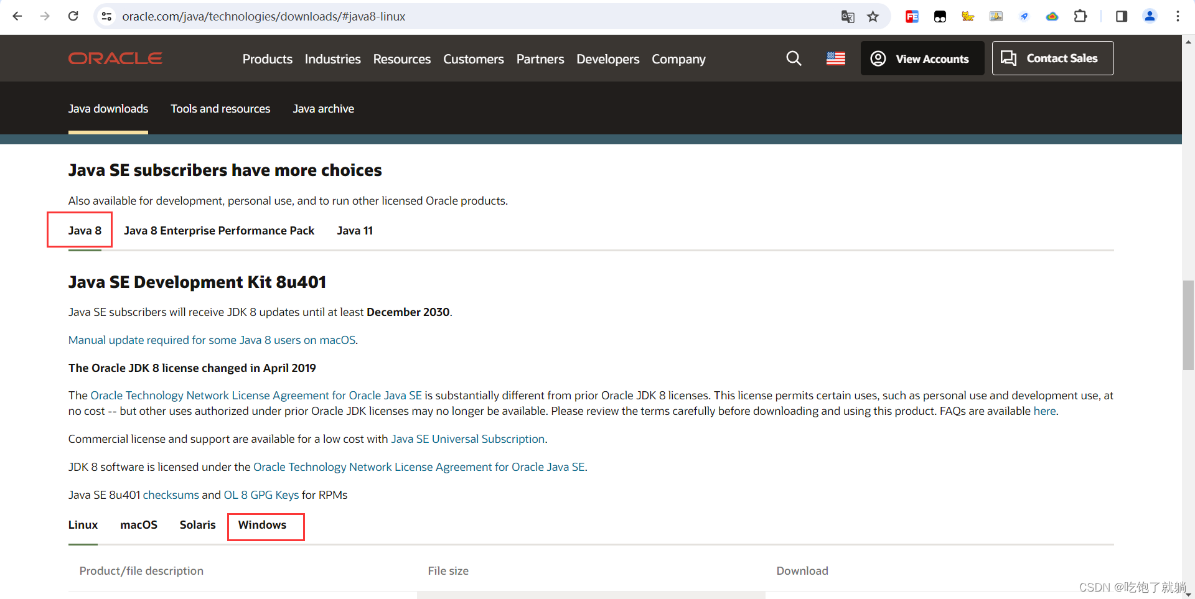Click the 'Download' column header
This screenshot has height=599, width=1195.
pyautogui.click(x=802, y=571)
